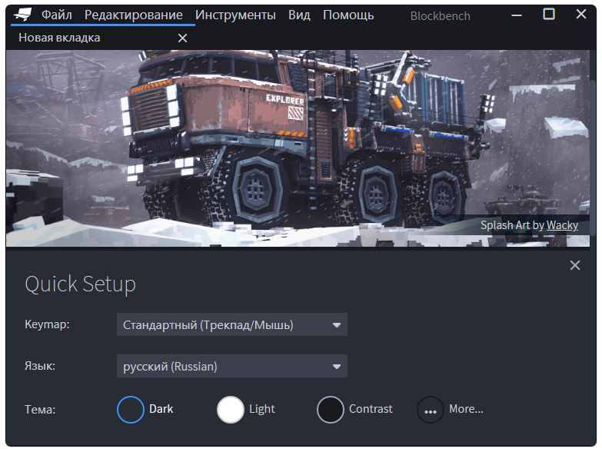Open the Язык language dropdown
Screen dimensions: 602x452
(x=232, y=366)
